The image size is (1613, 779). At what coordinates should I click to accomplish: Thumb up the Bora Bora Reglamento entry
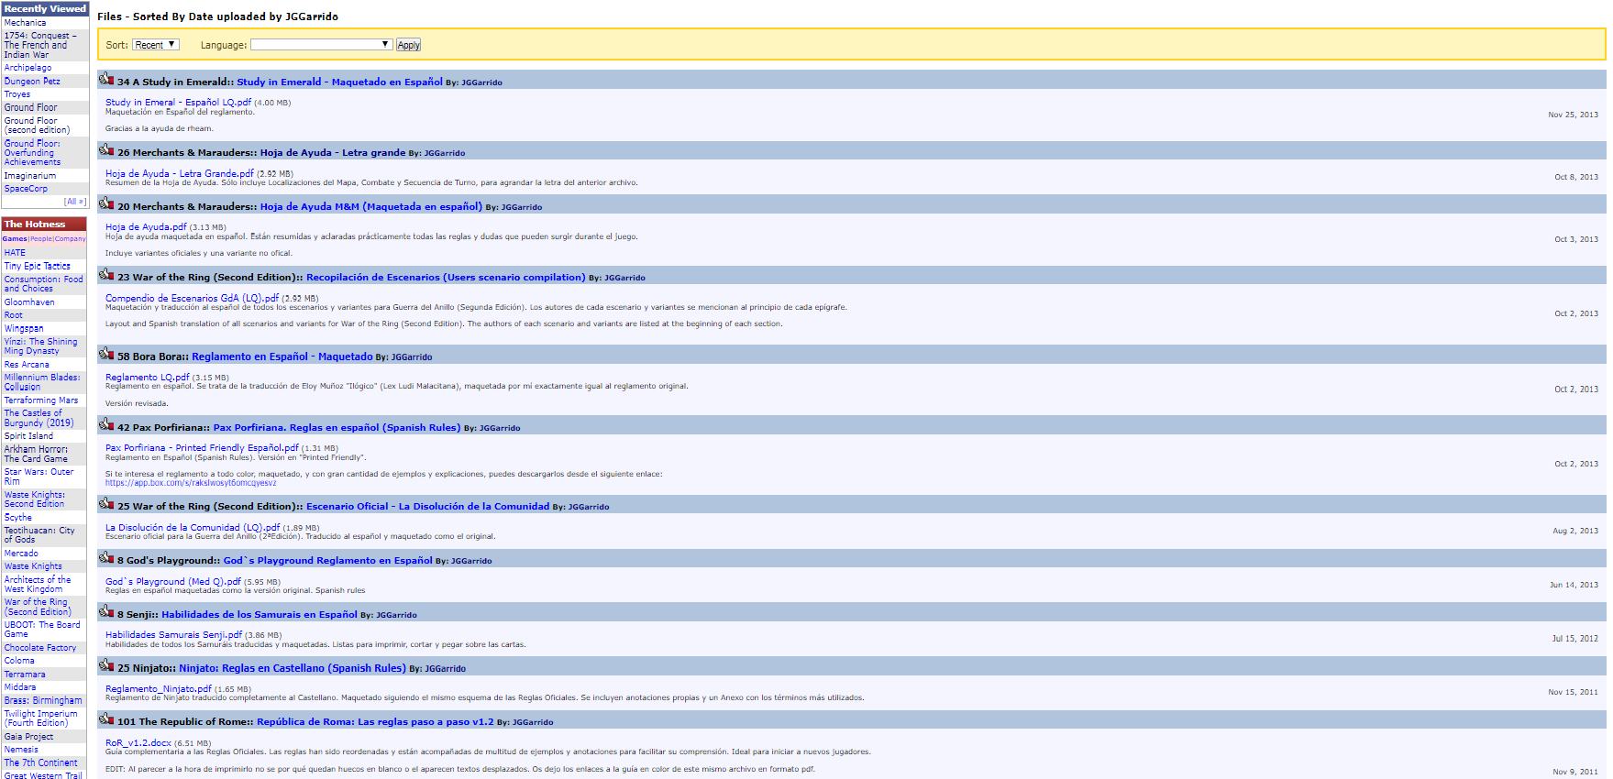pyautogui.click(x=106, y=355)
